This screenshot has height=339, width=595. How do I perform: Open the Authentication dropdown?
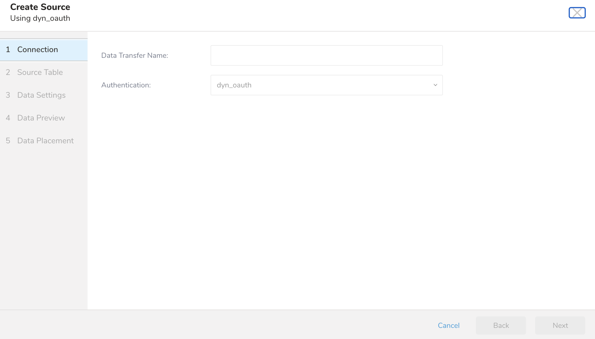326,85
